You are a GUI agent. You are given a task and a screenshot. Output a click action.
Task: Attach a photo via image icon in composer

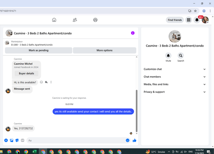(x=12, y=140)
